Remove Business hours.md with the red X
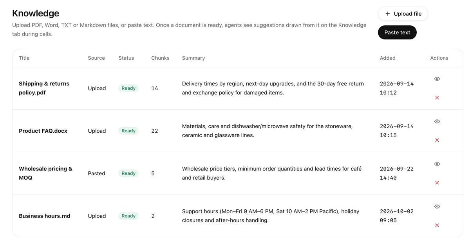The width and height of the screenshot is (470, 244). [x=437, y=225]
